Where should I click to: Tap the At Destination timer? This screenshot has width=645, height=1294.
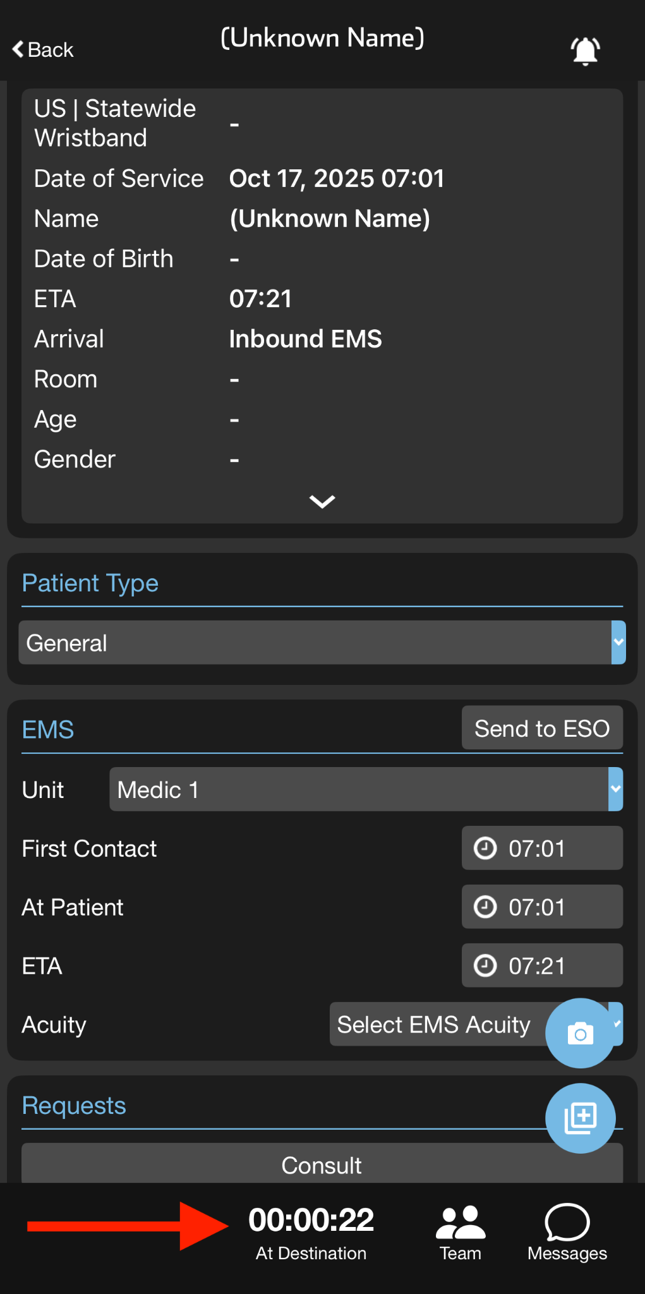[311, 1232]
